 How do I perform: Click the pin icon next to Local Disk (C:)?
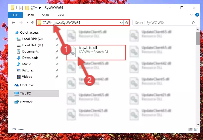(x=57, y=39)
